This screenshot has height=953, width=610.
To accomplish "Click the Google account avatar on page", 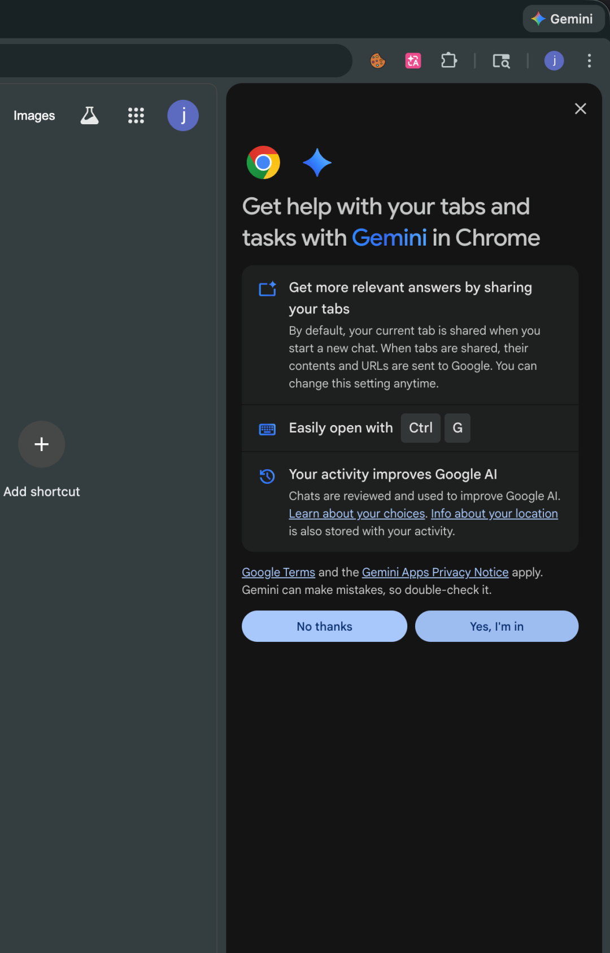I will [x=182, y=116].
